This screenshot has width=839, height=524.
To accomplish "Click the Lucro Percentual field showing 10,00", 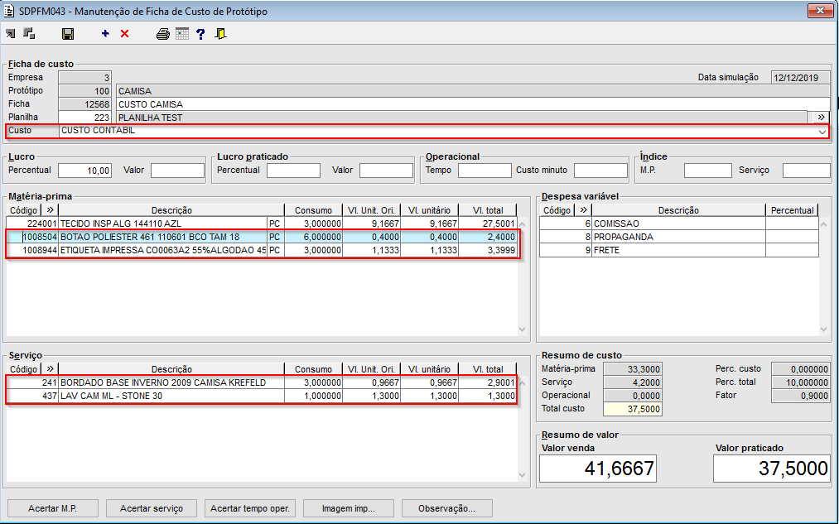I will point(84,171).
